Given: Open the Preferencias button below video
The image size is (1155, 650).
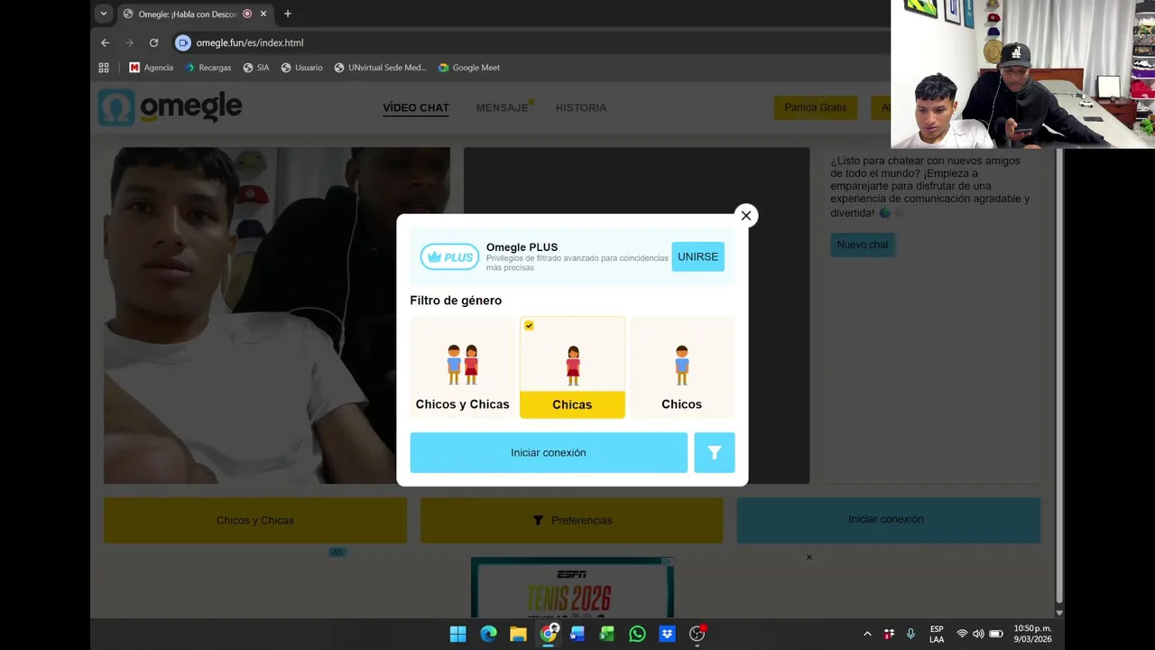Looking at the screenshot, I should [572, 520].
